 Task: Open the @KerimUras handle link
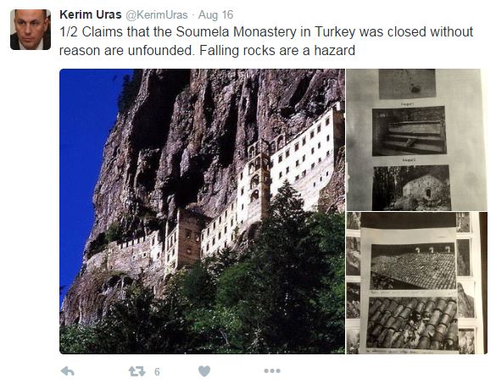pyautogui.click(x=157, y=15)
